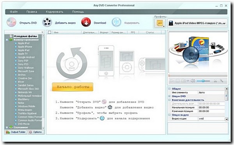Tick the select-all checkbox in file list header
The height and width of the screenshot is (145, 234).
click(x=50, y=32)
